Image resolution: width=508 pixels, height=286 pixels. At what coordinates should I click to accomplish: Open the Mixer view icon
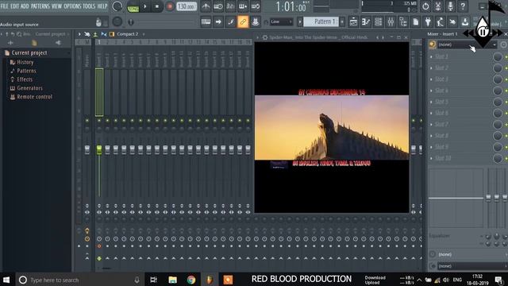(x=391, y=21)
